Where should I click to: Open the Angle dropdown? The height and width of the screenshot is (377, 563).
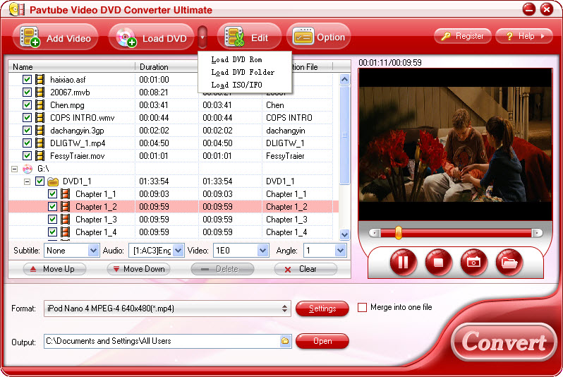pyautogui.click(x=340, y=251)
